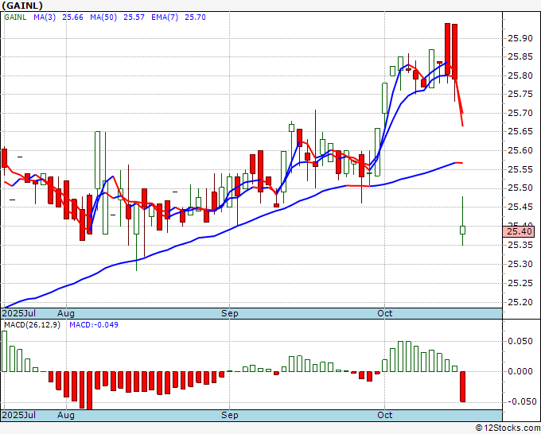
Task: Click the 25.30 price axis label
Action: (x=520, y=264)
